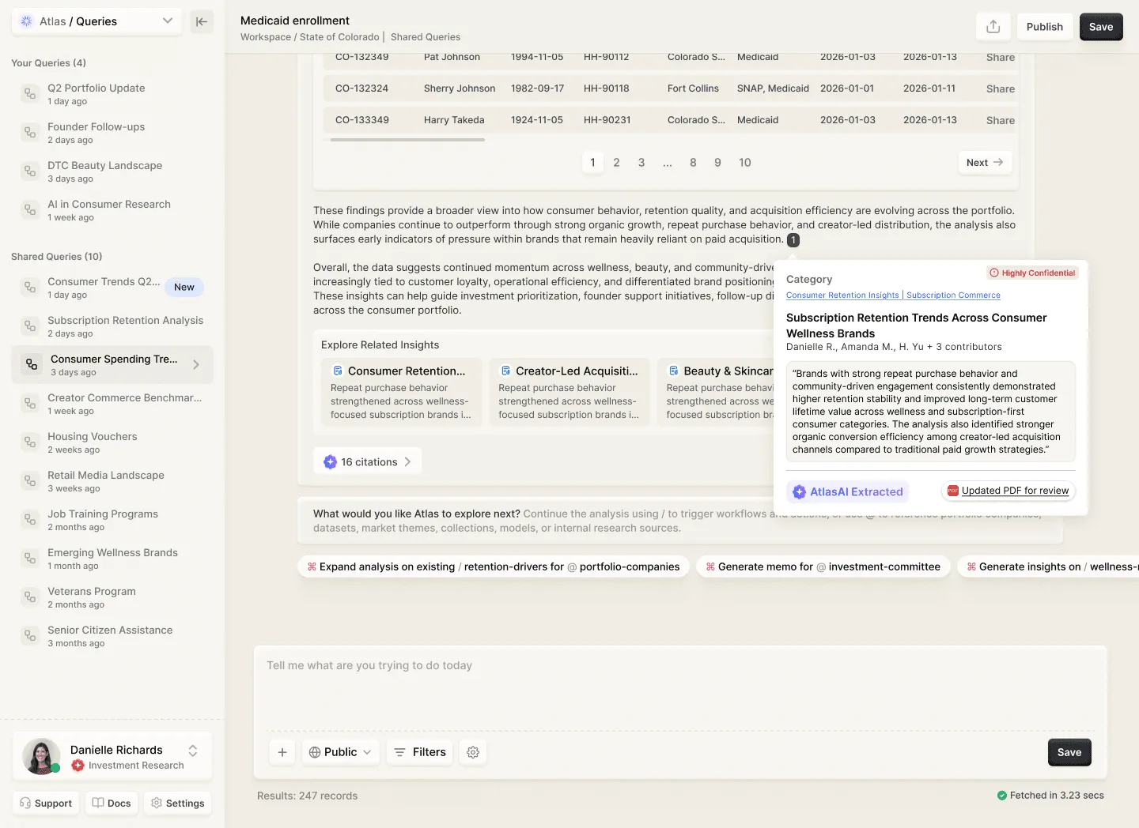The width and height of the screenshot is (1139, 828).
Task: Click the query icon beside DTC Beauty Landscape
Action: [x=30, y=171]
